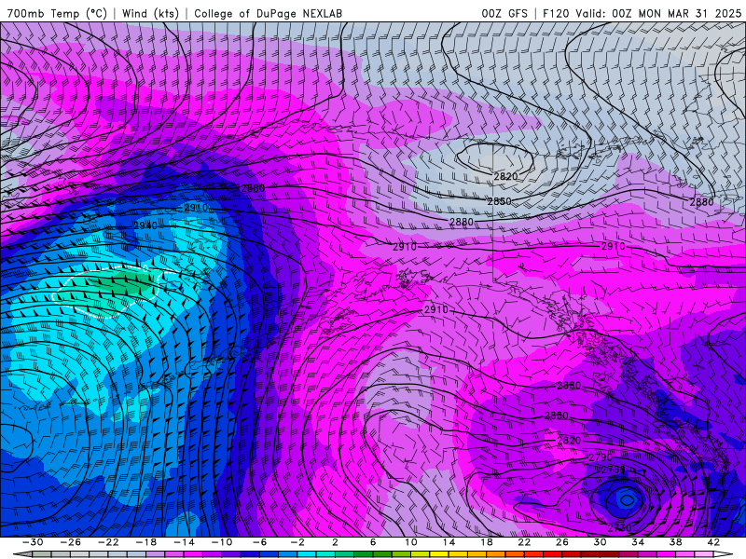Click the 34 degree scale label

[x=638, y=542]
